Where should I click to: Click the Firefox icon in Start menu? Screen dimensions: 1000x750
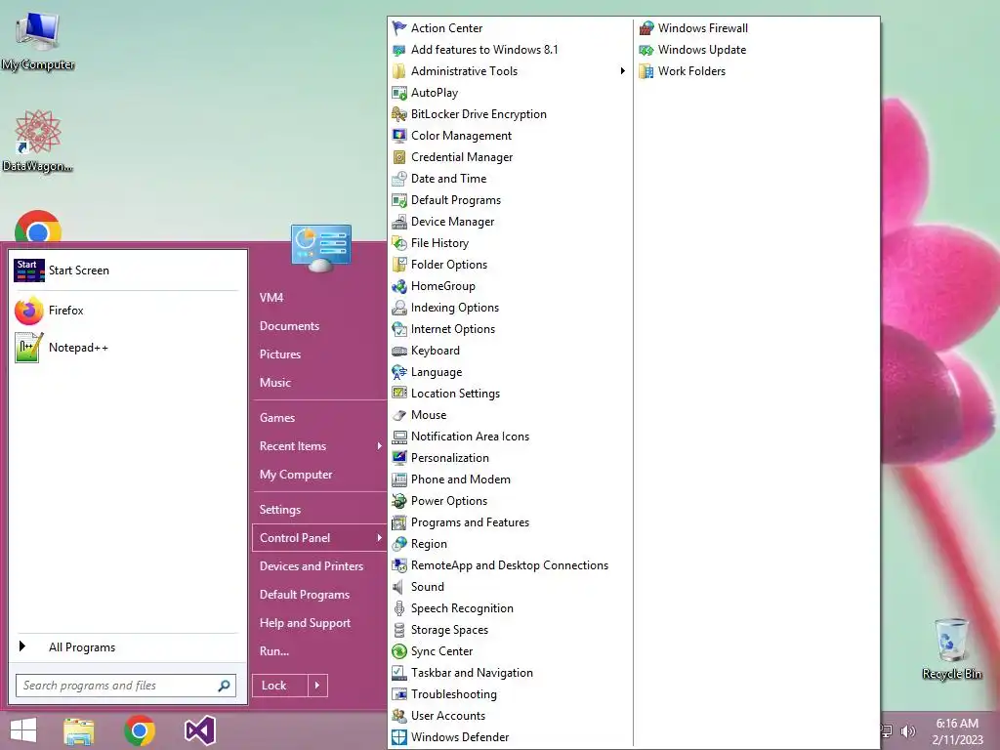pyautogui.click(x=28, y=311)
